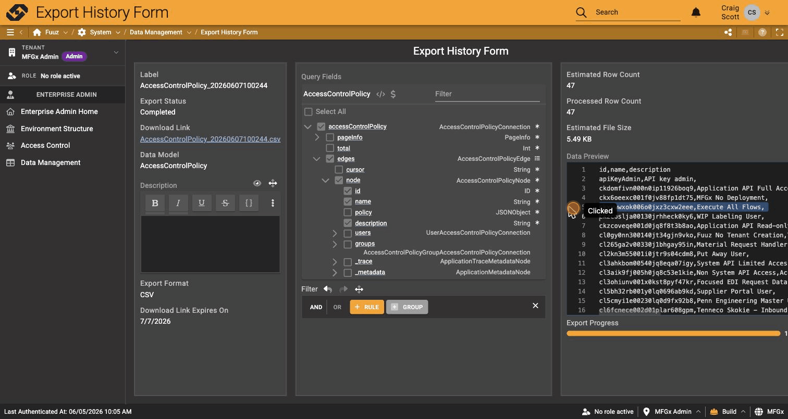
Task: Uncheck the description field checkbox
Action: 348,223
